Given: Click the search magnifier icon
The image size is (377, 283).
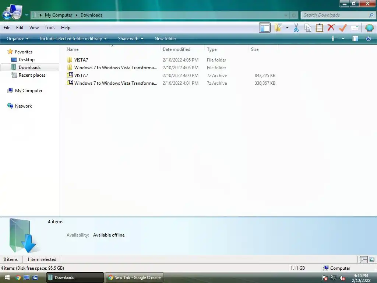Looking at the screenshot, I should pos(371,15).
